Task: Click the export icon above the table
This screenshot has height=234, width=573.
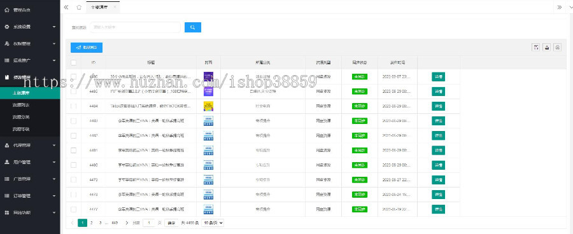Action: [x=547, y=47]
